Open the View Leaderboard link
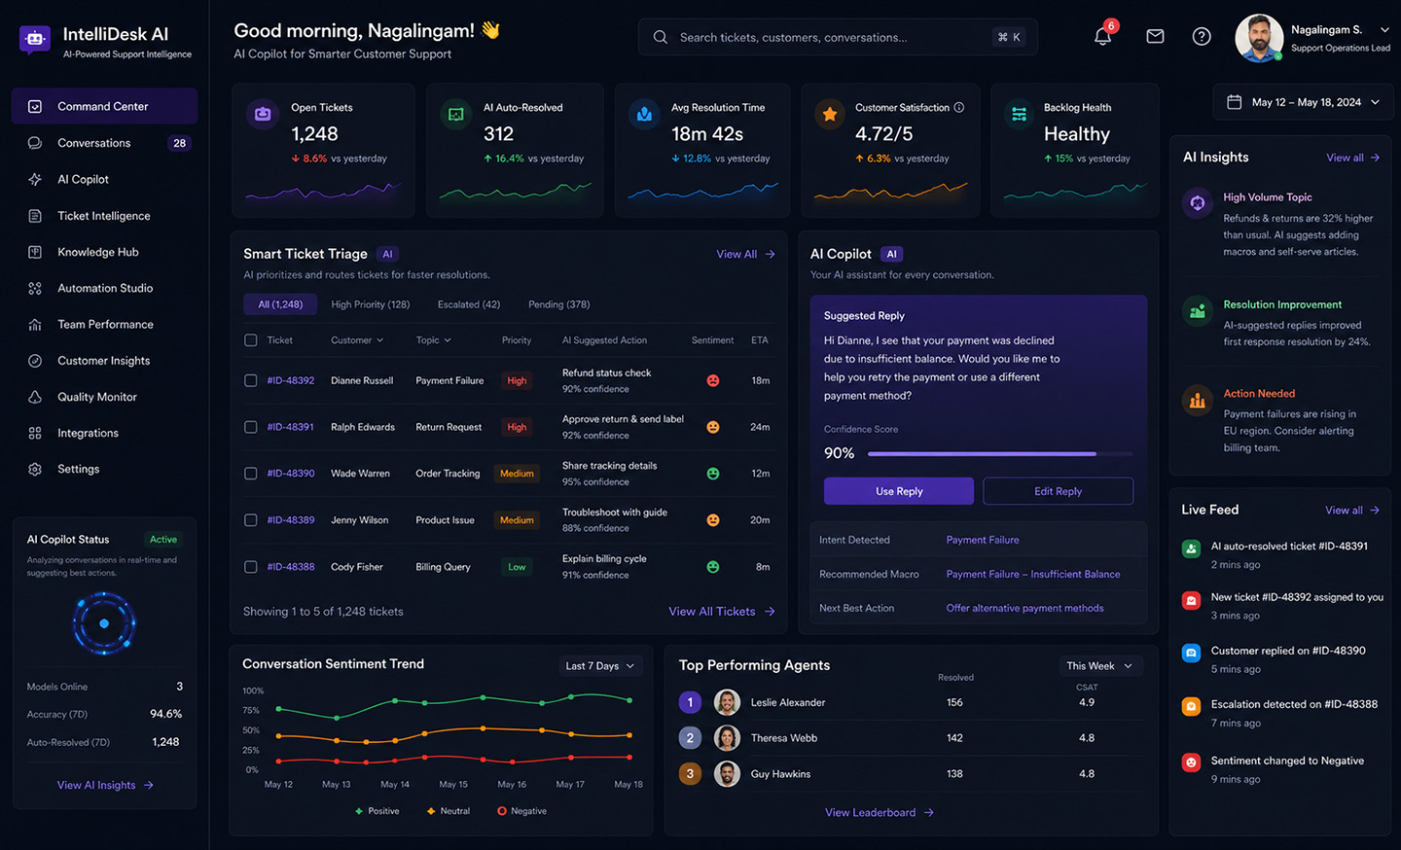This screenshot has height=850, width=1401. [x=880, y=812]
